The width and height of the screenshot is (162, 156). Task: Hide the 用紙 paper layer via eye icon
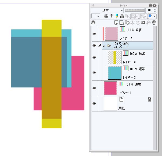[94, 103]
